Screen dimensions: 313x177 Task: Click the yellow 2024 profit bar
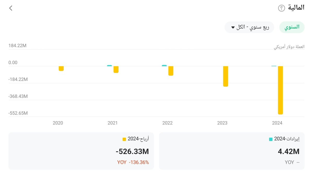pyautogui.click(x=280, y=90)
